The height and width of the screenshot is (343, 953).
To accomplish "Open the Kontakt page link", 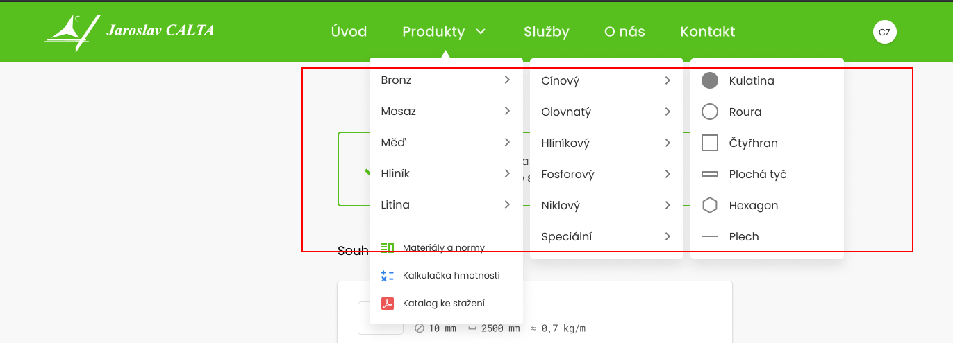I will pyautogui.click(x=708, y=31).
